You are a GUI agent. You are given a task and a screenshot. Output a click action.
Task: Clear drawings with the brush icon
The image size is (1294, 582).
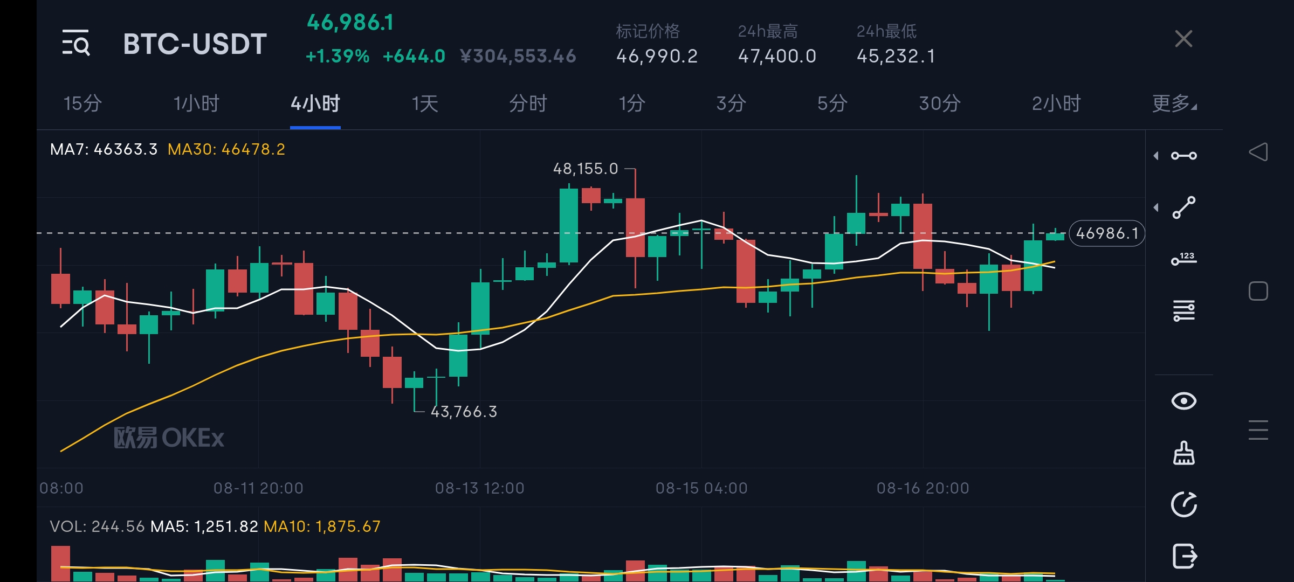(1184, 453)
